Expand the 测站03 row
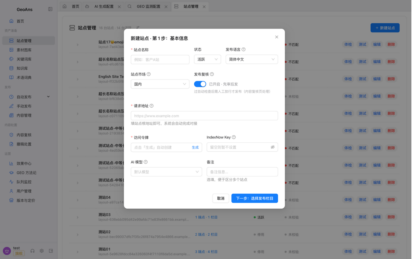Screen dimensions: 414x259 pyautogui.click(x=78, y=217)
